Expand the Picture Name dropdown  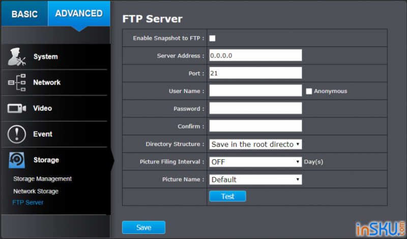click(255, 180)
